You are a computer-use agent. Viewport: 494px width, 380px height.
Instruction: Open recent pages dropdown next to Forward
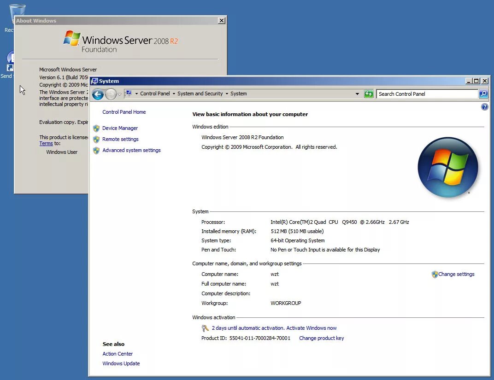pyautogui.click(x=119, y=94)
